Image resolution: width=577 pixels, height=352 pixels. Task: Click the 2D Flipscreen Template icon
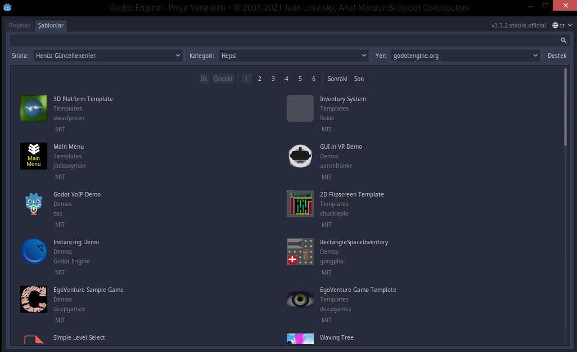[300, 204]
